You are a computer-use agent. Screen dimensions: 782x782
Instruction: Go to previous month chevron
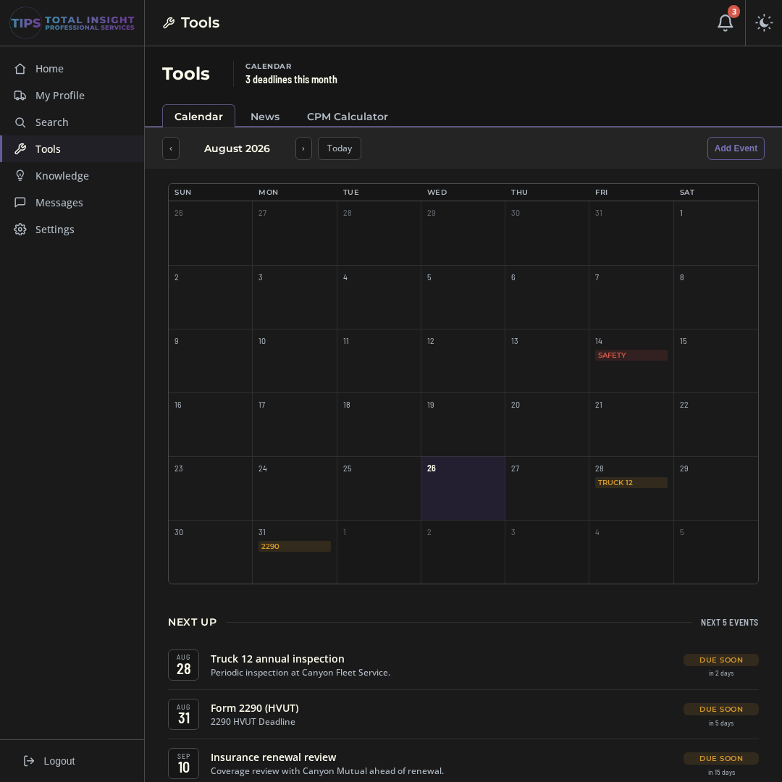[171, 148]
